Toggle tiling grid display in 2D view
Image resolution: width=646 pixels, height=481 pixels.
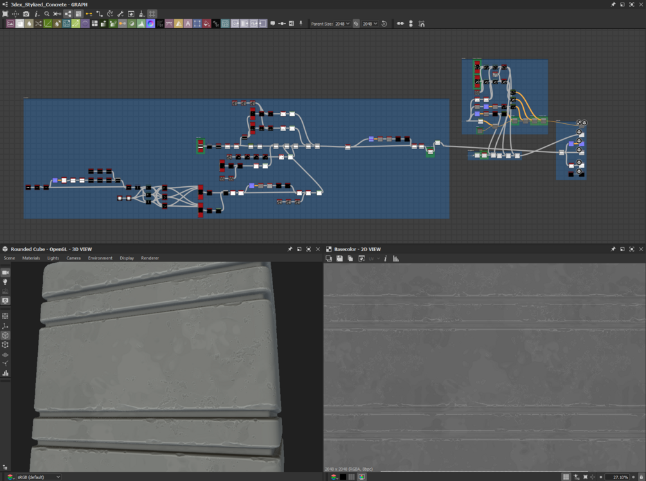pos(566,477)
